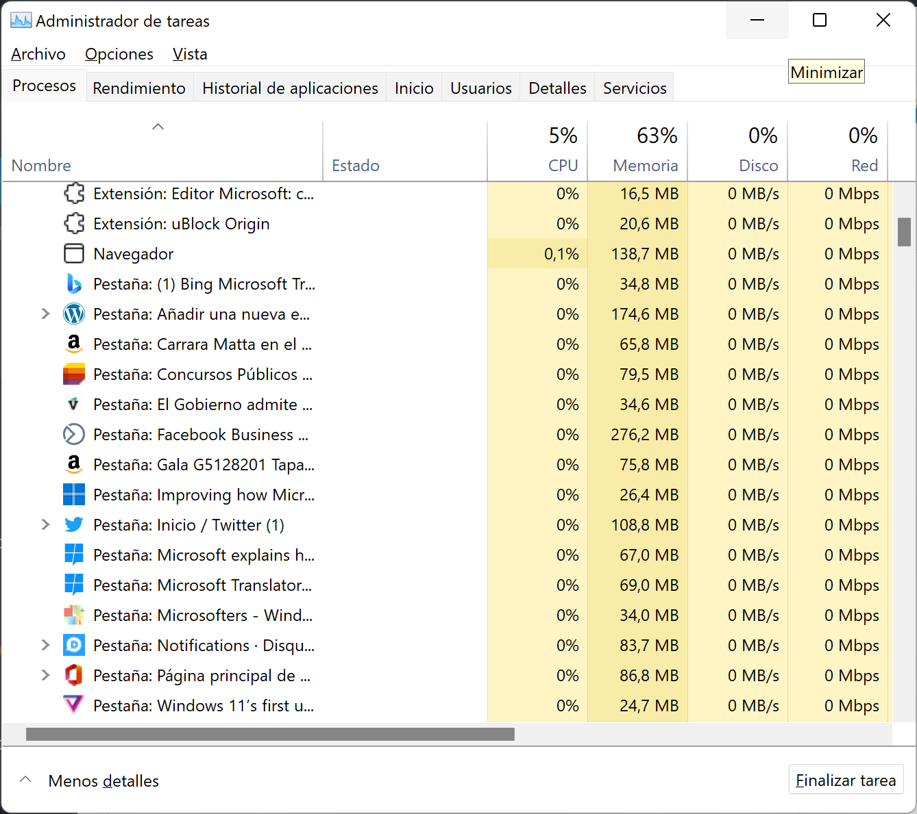Click the Office icon for Página principal tab

tap(74, 676)
